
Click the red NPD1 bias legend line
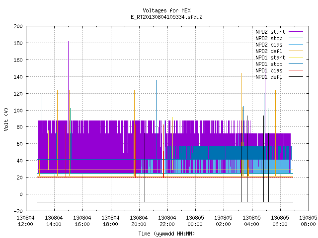[x=296, y=70]
